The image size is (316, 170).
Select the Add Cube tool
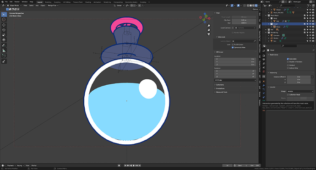[4, 56]
